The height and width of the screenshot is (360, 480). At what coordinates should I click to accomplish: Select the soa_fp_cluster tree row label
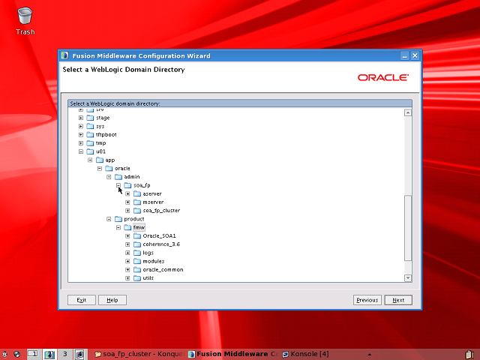(161, 211)
